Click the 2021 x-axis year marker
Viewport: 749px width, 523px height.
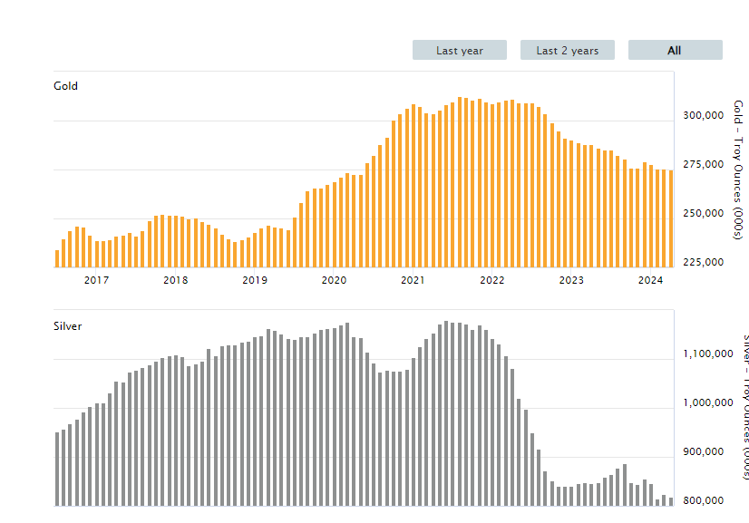(x=413, y=280)
